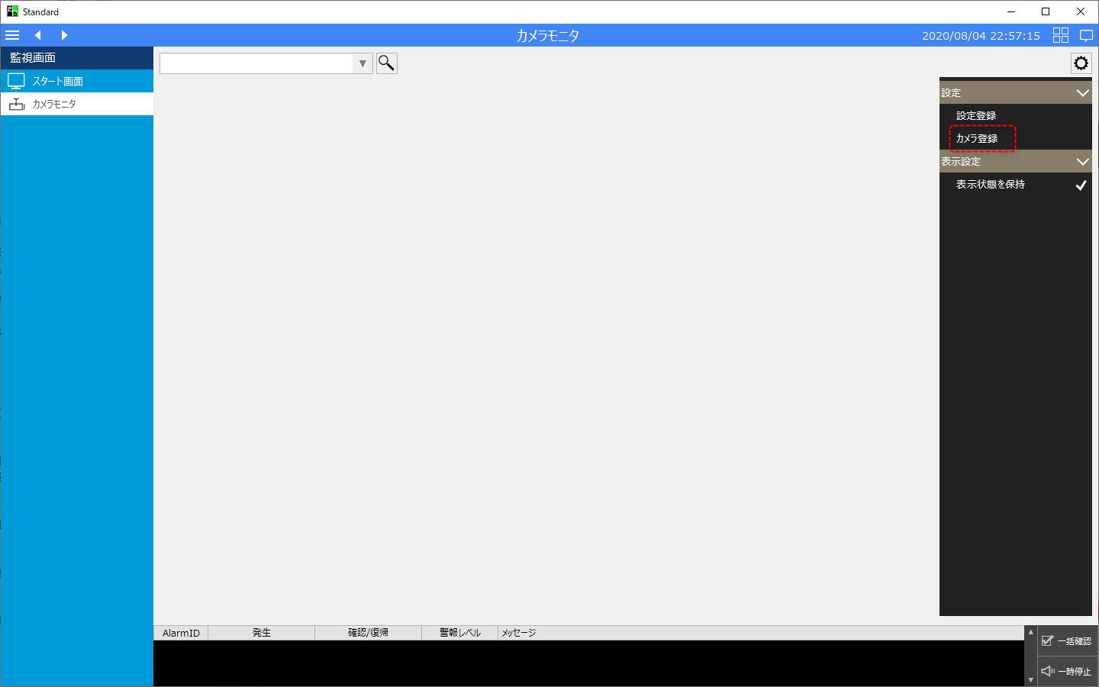Click the speaker icon on 一時停止

tap(1048, 671)
